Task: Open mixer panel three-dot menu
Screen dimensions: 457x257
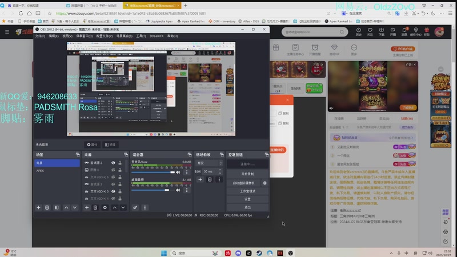Action: tap(145, 207)
